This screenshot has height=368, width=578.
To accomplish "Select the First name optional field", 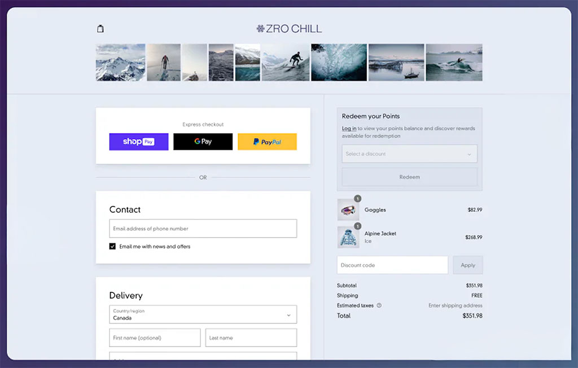I will 155,337.
